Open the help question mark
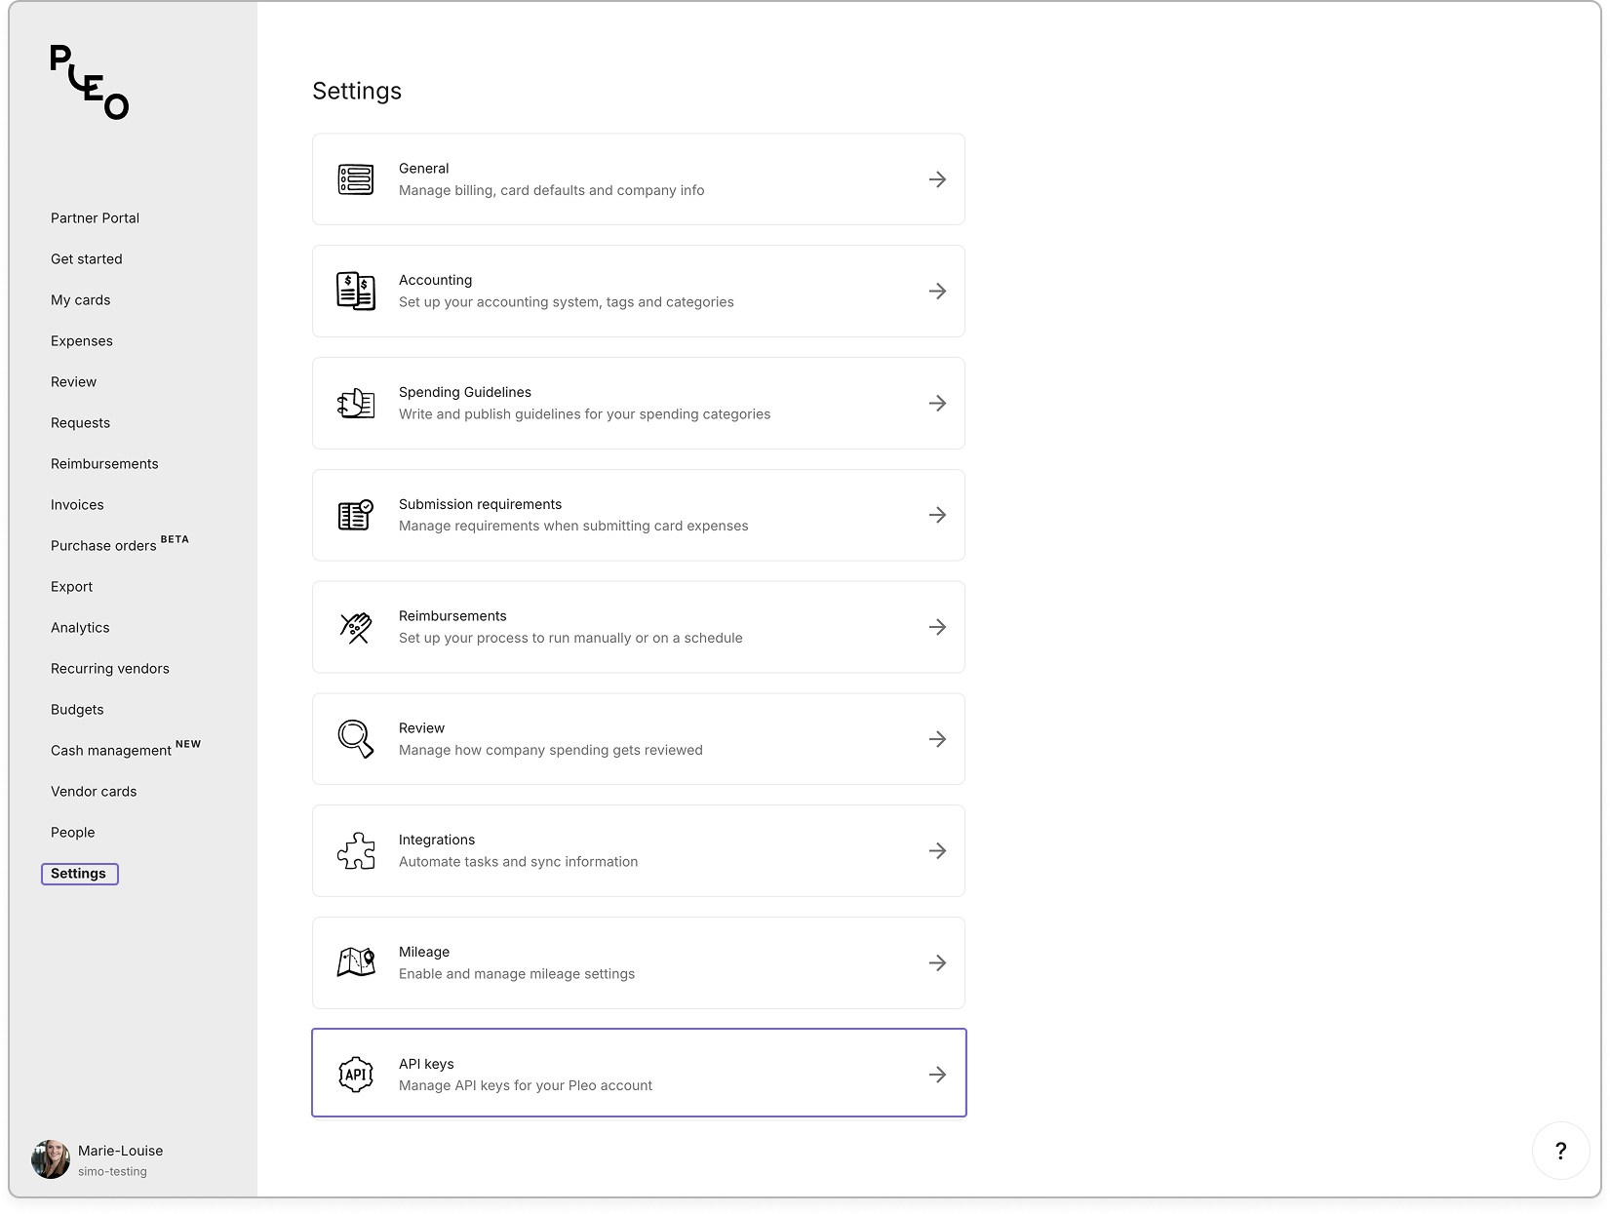Viewport: 1610px width, 1214px height. [x=1561, y=1151]
